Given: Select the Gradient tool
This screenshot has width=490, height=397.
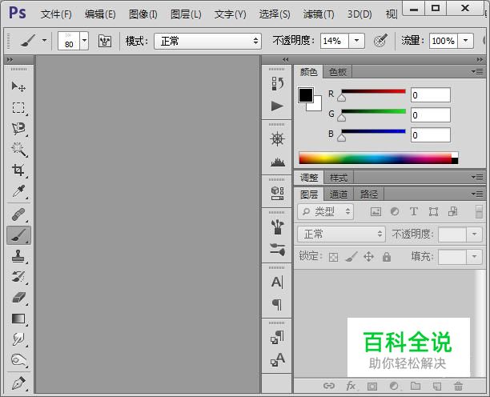Looking at the screenshot, I should [x=18, y=319].
